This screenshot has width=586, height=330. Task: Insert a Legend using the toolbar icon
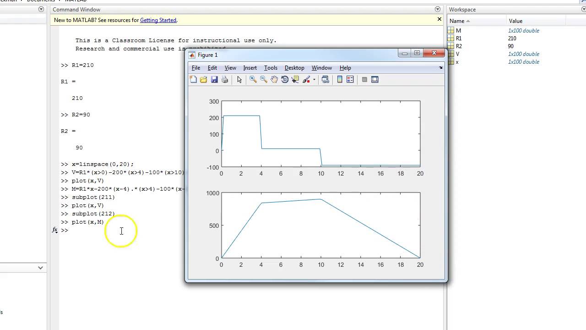[x=350, y=79]
